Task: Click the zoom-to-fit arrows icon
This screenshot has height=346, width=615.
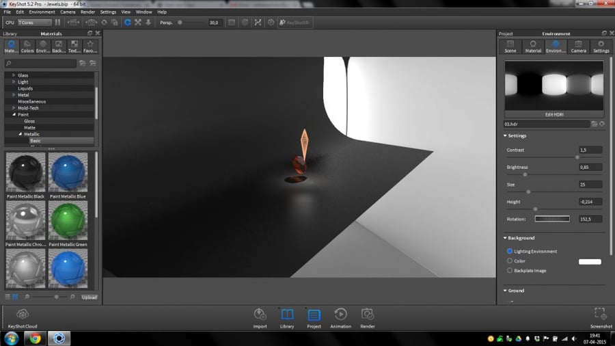Action: [x=138, y=23]
